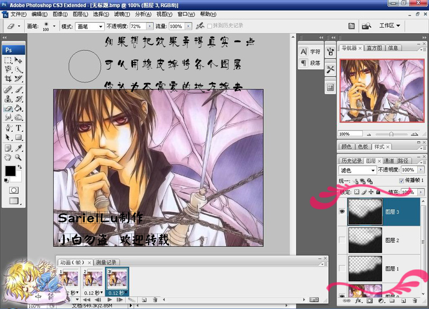Play the animation
Image resolution: width=429 pixels, height=309 pixels.
click(x=110, y=300)
